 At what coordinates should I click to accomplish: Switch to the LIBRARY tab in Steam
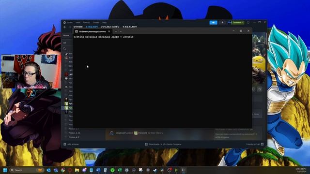click(92, 27)
